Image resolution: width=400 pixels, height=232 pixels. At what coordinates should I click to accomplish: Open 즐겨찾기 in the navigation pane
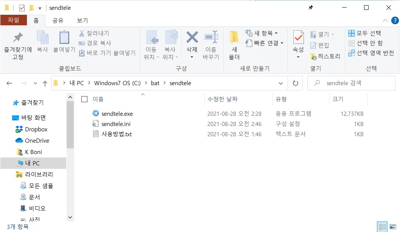(x=33, y=103)
